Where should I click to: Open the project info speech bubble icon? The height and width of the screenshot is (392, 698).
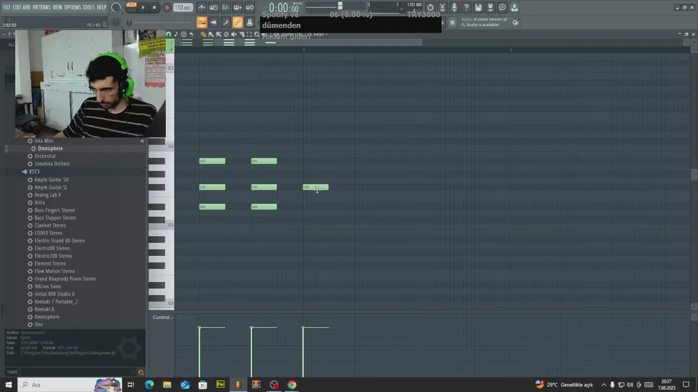(502, 8)
